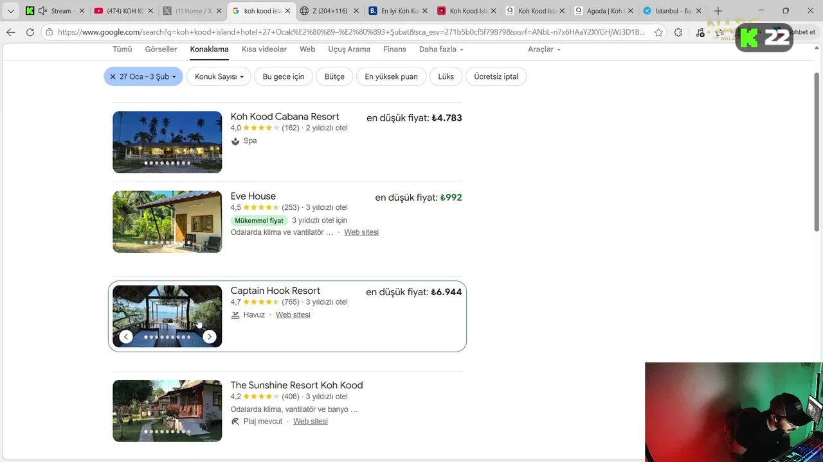Open The Sunshine Resort Koh Kood title
Screen dimensions: 823x462
point(297,385)
